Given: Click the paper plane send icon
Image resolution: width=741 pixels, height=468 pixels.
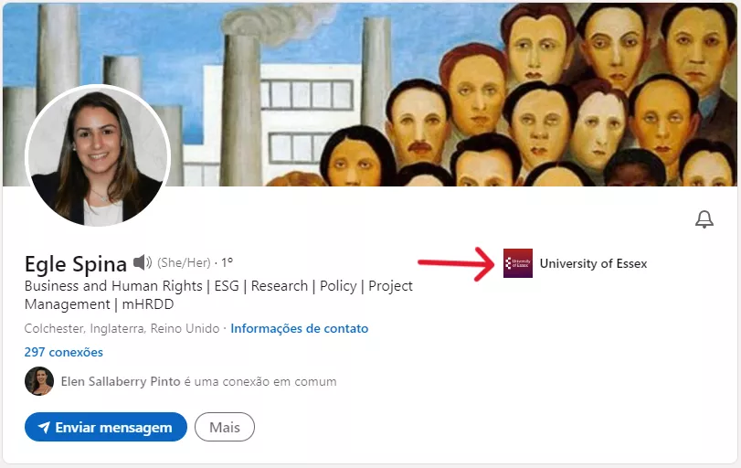Looking at the screenshot, I should [x=43, y=427].
